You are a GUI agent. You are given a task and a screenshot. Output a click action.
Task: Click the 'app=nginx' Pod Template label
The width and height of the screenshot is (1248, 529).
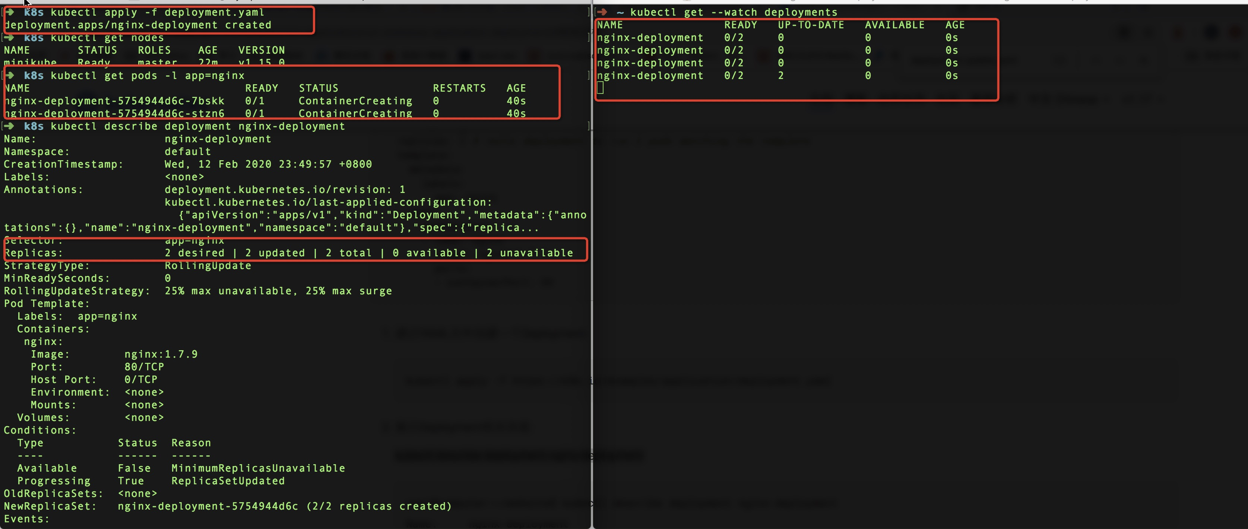pos(107,316)
